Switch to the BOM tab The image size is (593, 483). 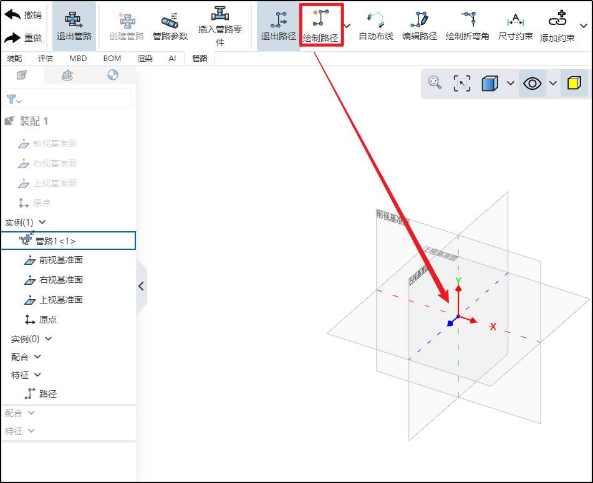coord(112,59)
